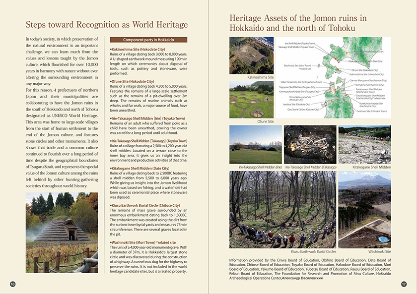Click the brown "Component parts in Hokkaido" banner
Viewport: 417px width, 294px height.
pos(148,40)
